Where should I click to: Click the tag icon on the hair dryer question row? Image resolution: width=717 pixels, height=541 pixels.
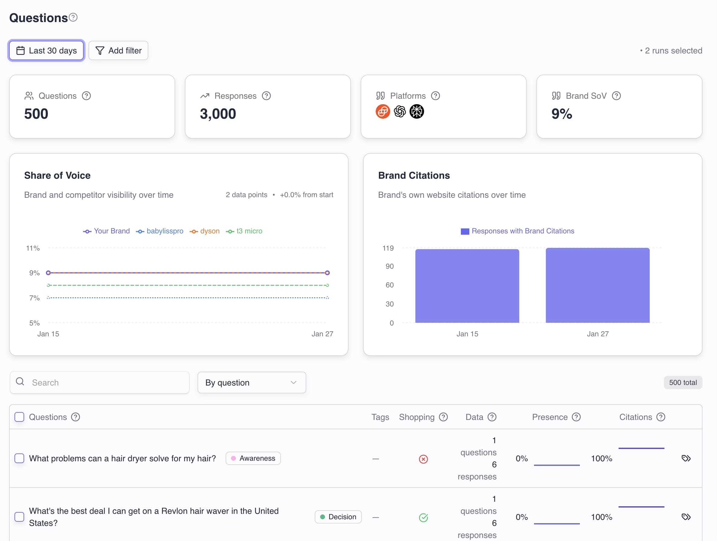pos(686,458)
